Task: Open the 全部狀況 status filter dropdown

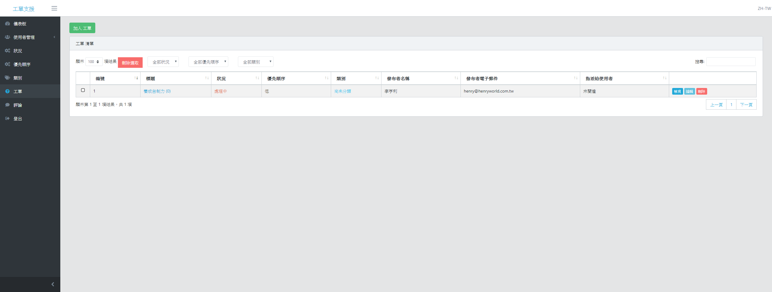Action: [x=163, y=61]
